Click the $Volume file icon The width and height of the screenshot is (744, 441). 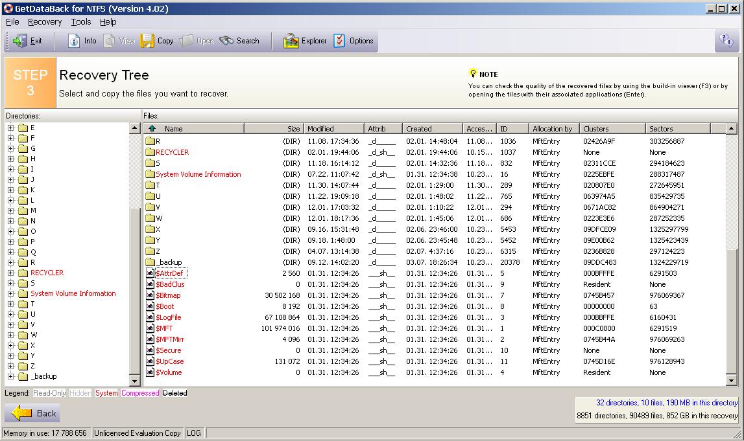(150, 372)
